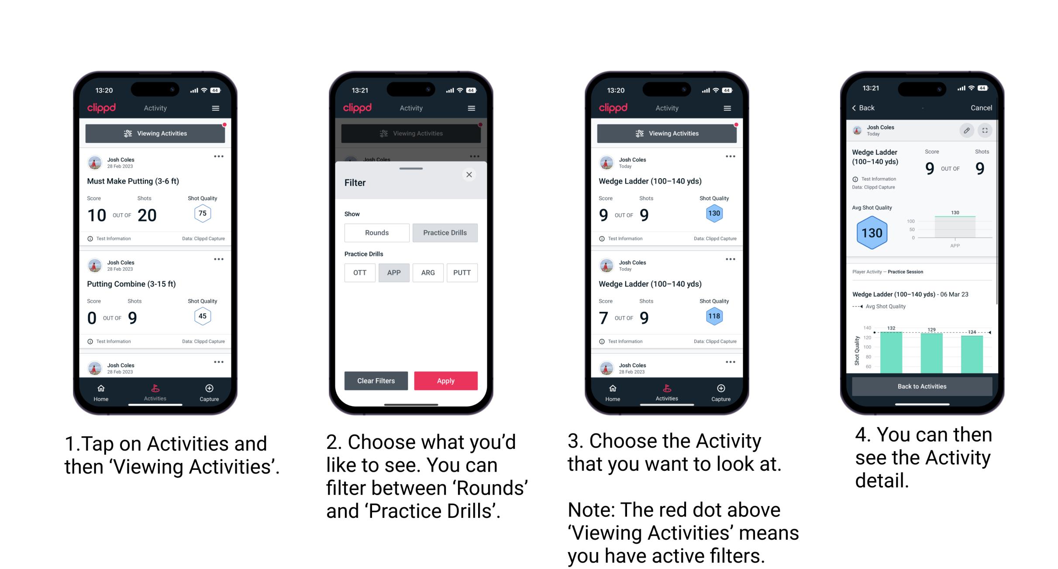This screenshot has width=1058, height=569.
Task: Tap the Apply button in Filter panel
Action: point(446,380)
